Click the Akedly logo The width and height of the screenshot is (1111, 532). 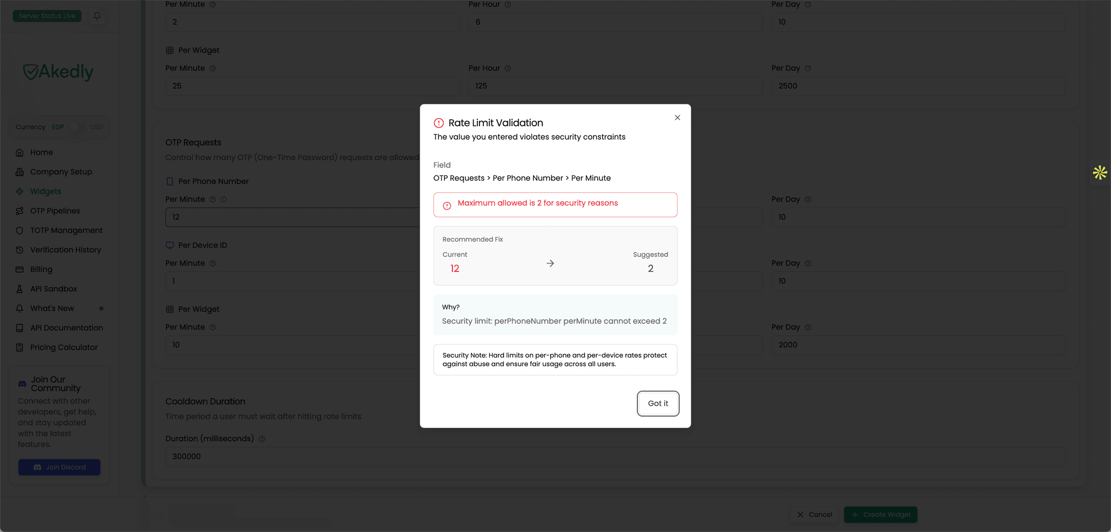pyautogui.click(x=59, y=72)
